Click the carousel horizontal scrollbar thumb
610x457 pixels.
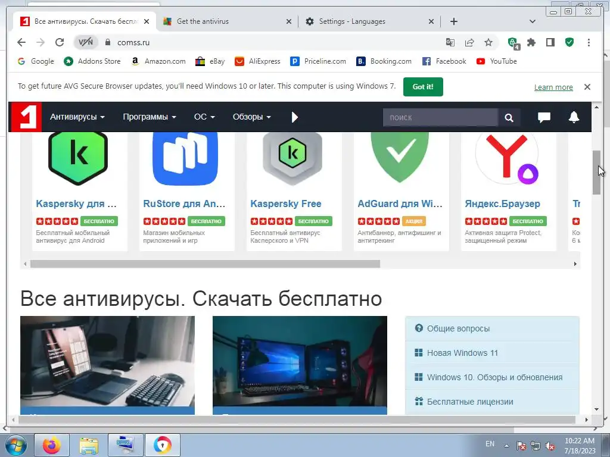205,264
